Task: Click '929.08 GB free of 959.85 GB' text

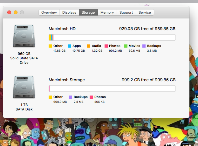Action: point(147,29)
